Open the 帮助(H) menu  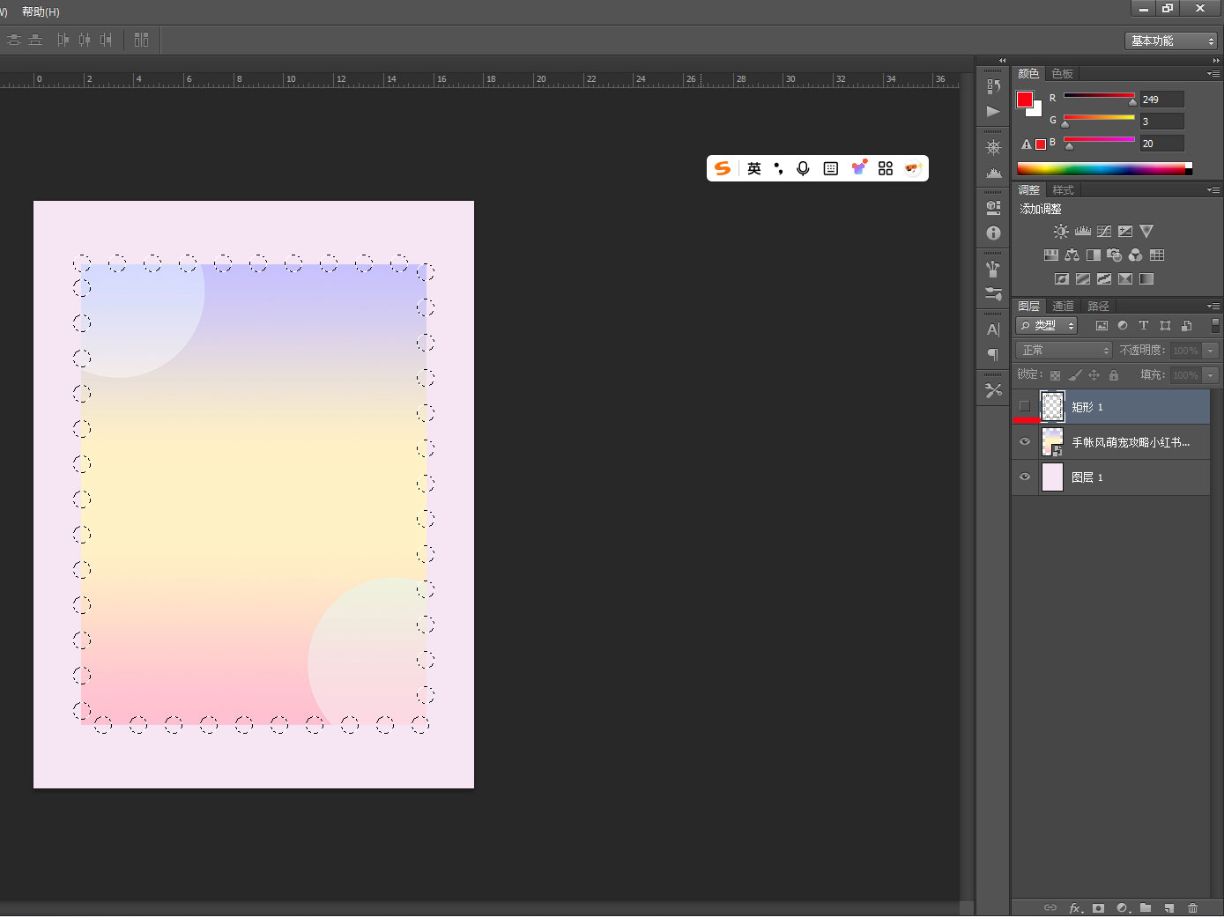tap(41, 11)
